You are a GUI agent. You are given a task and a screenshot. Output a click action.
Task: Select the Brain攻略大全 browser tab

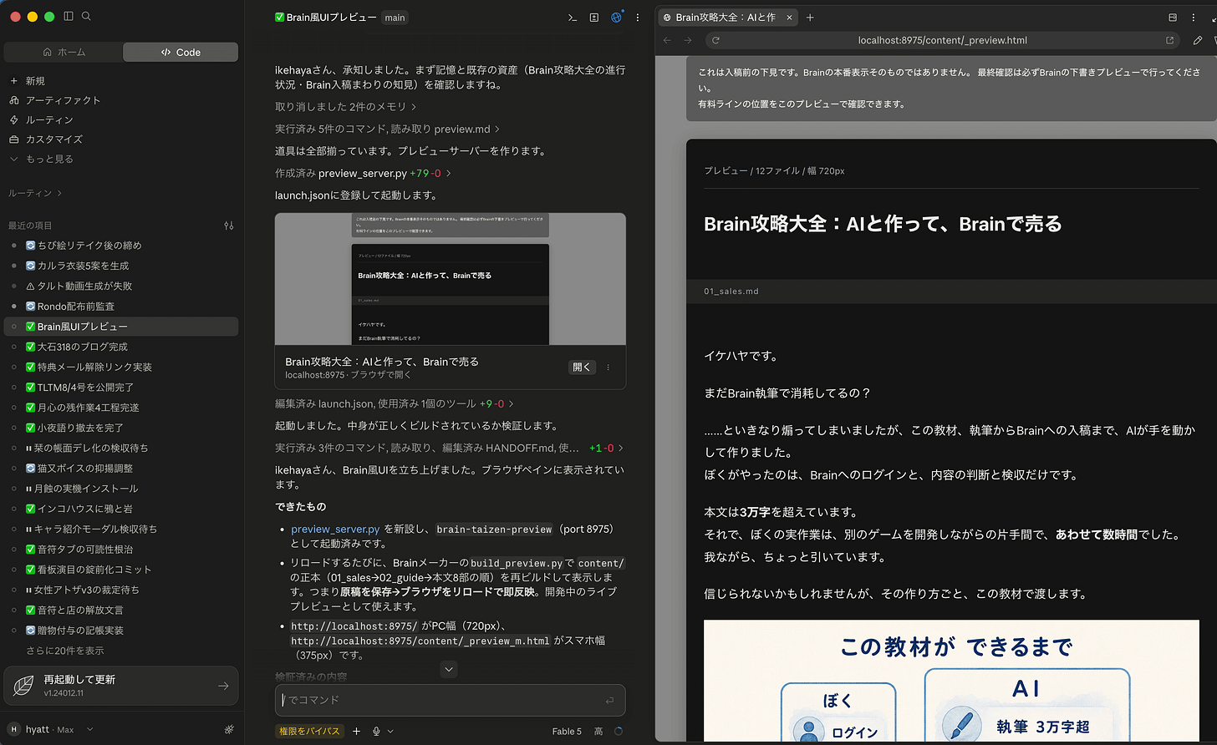(x=728, y=17)
